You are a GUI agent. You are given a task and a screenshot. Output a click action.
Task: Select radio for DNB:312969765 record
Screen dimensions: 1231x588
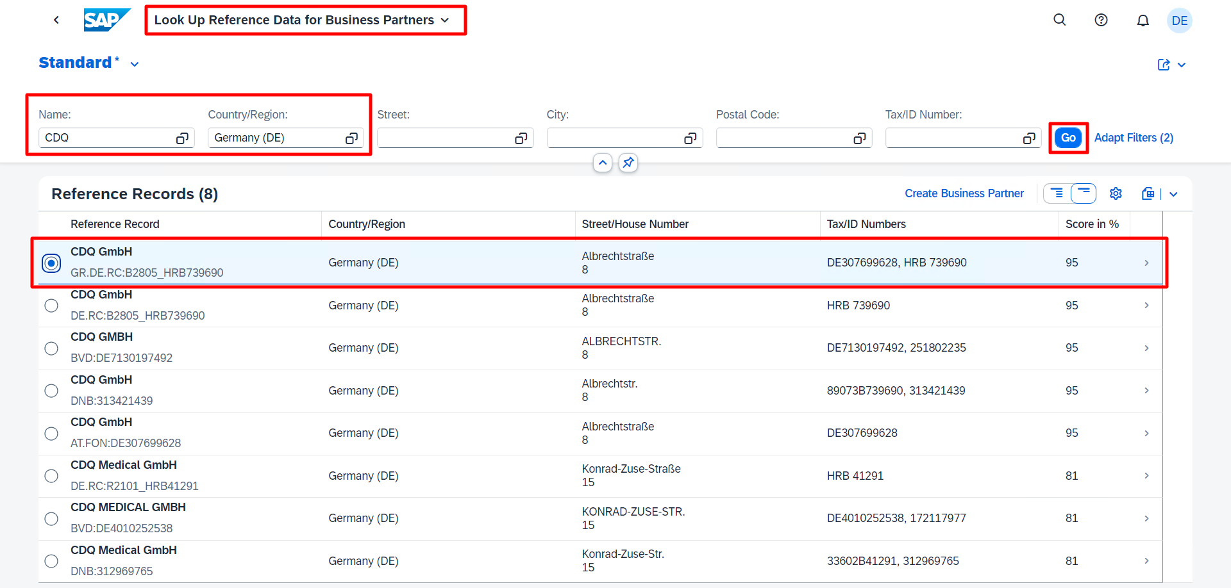point(51,561)
